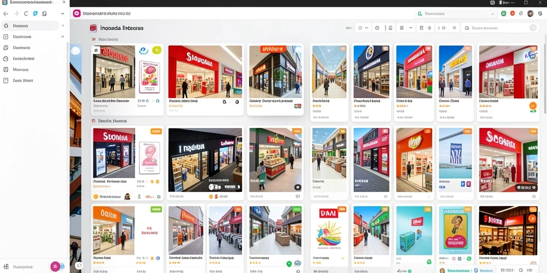Click the green badge on the bottom-left orange store card
Viewport: 547px width, 273px height.
pyautogui.click(x=156, y=209)
